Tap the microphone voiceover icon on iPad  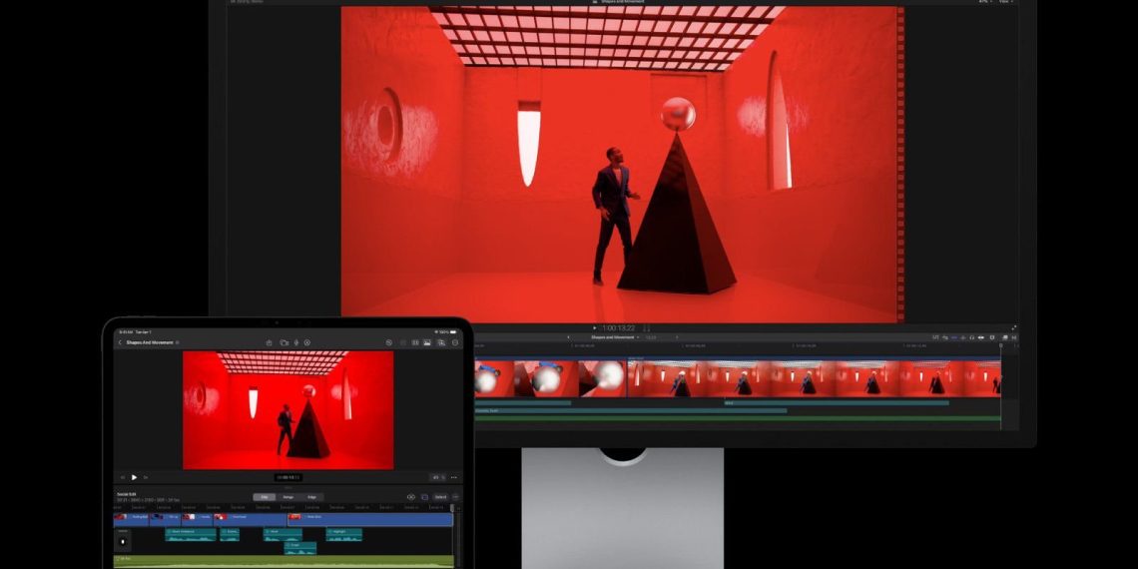[295, 342]
